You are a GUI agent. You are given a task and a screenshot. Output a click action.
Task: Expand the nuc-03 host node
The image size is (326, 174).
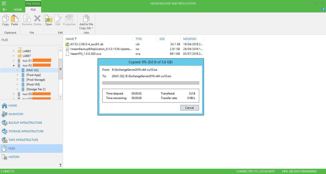tap(14, 94)
